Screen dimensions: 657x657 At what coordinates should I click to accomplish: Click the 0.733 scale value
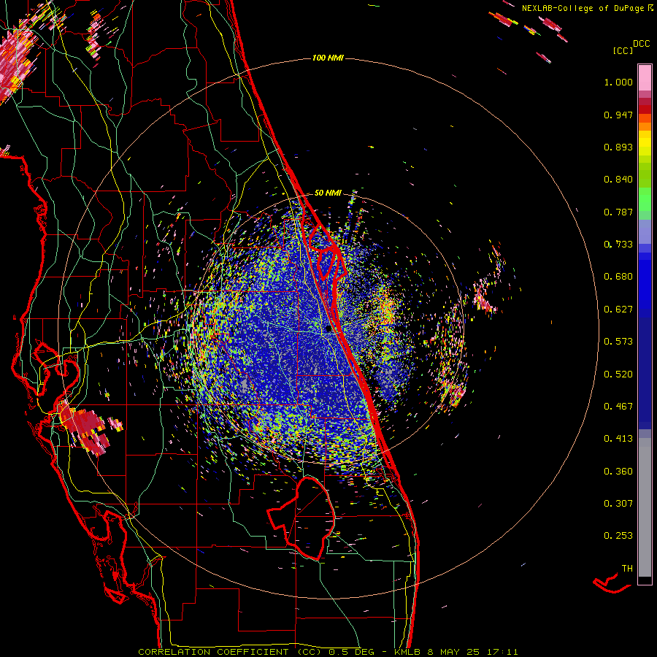(x=618, y=245)
